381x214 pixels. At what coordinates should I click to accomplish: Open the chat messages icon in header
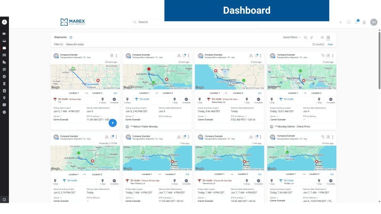pyautogui.click(x=348, y=22)
